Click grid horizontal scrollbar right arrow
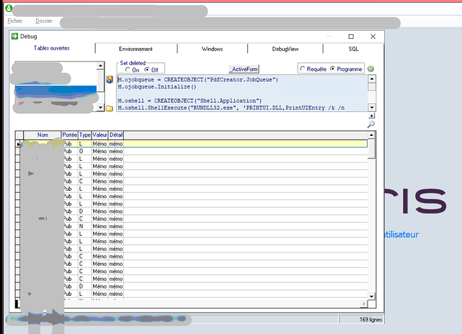The width and height of the screenshot is (462, 334). (x=364, y=304)
